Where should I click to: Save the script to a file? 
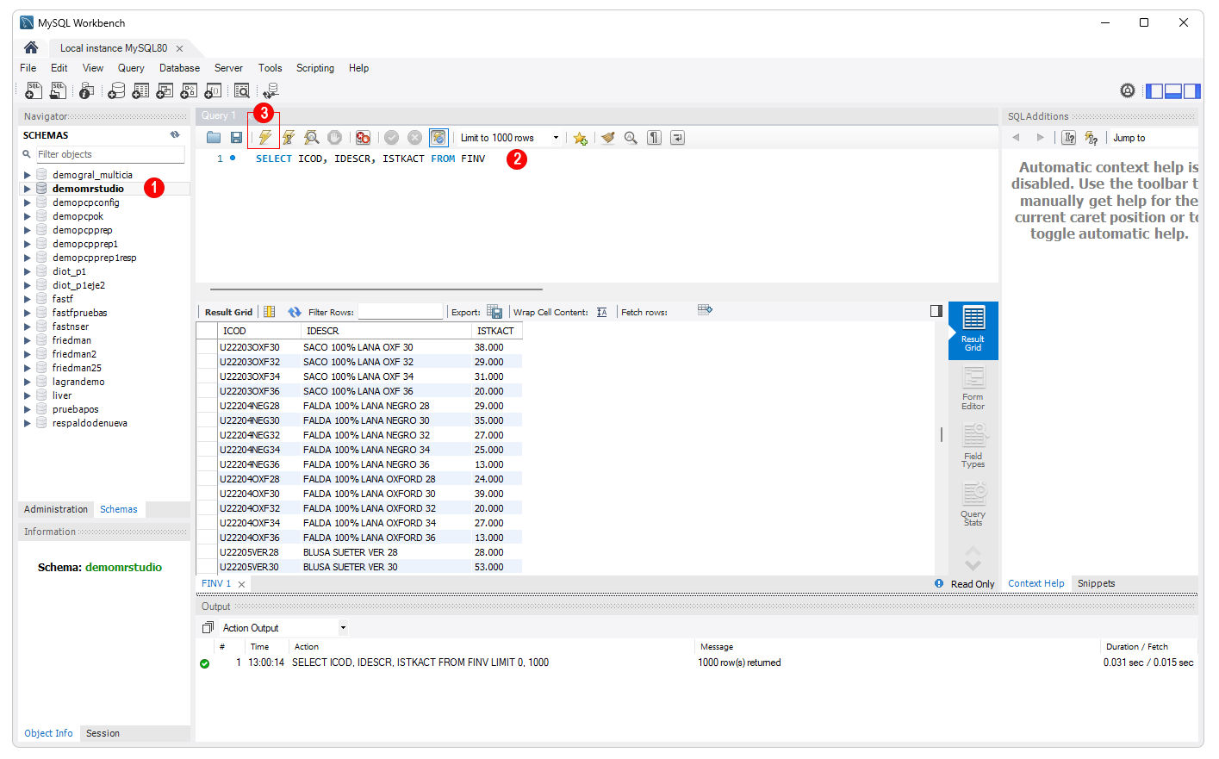click(236, 138)
